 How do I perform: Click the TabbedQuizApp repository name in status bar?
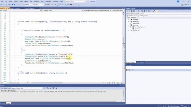tap(174, 106)
